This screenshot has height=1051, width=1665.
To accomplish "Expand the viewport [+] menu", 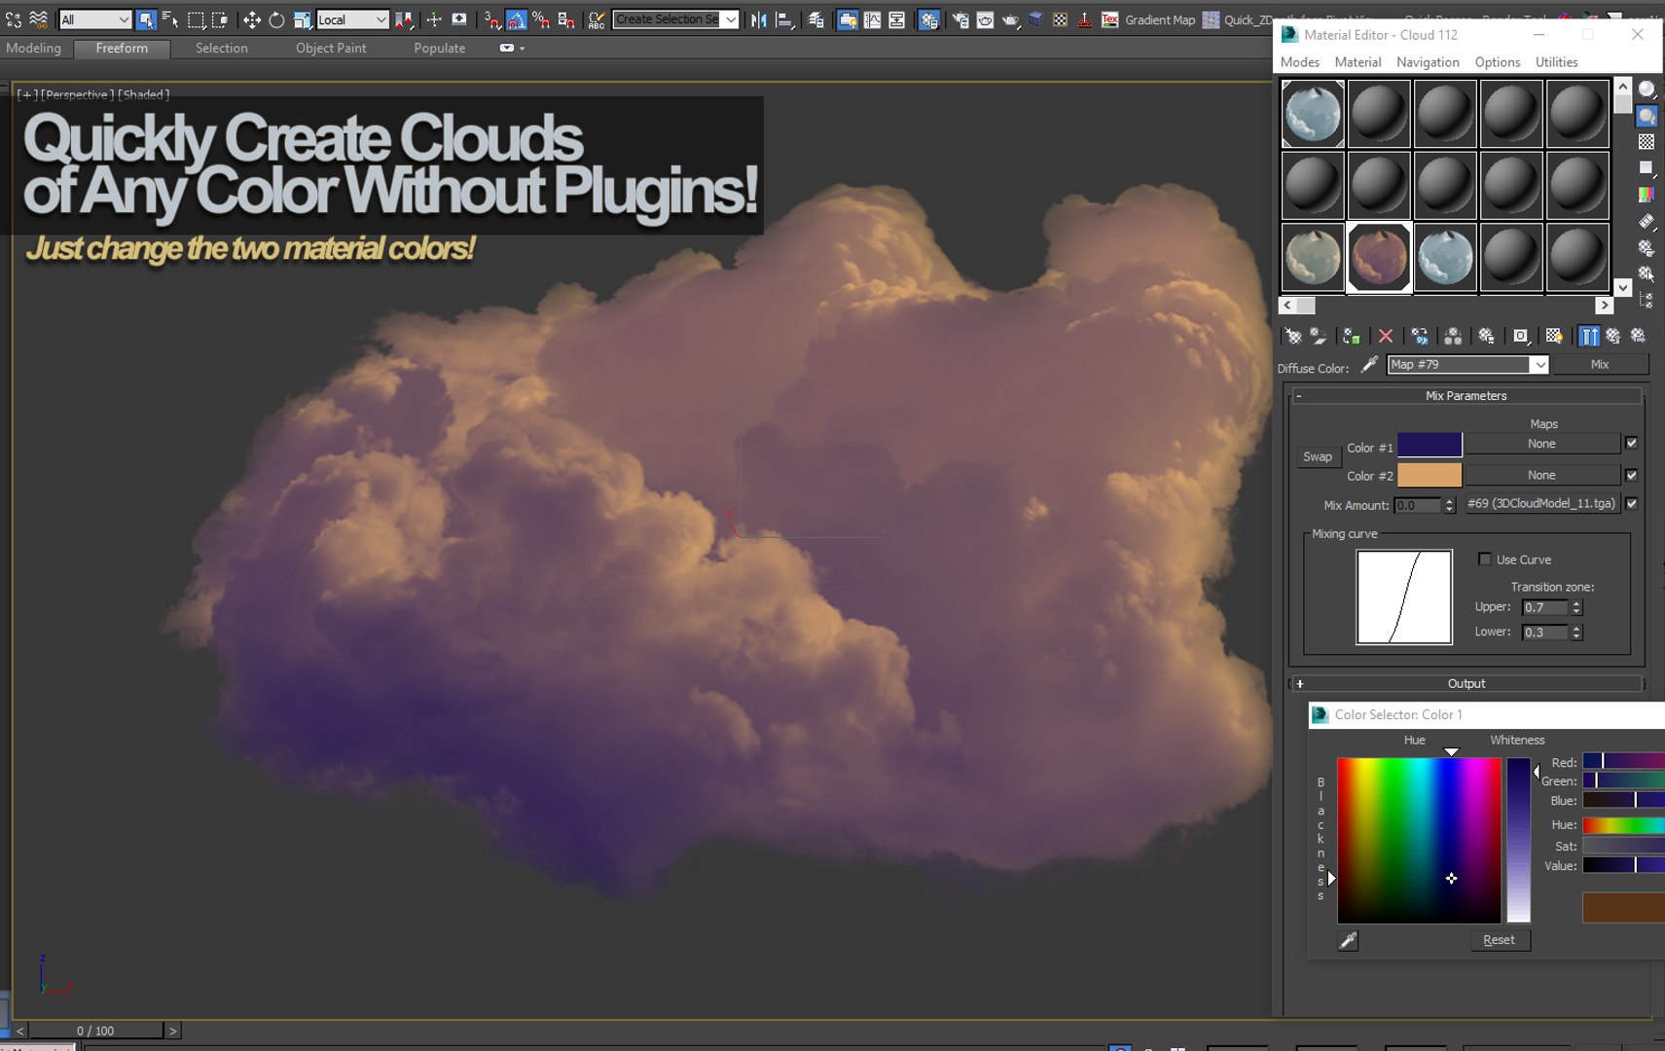I will 27,94.
